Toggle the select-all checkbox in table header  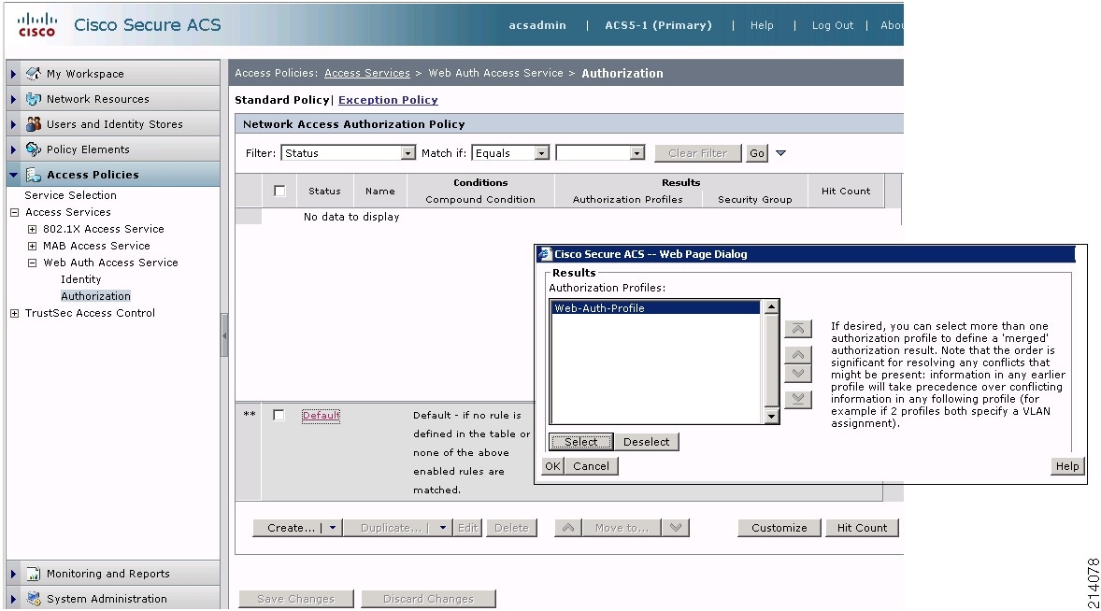click(279, 191)
